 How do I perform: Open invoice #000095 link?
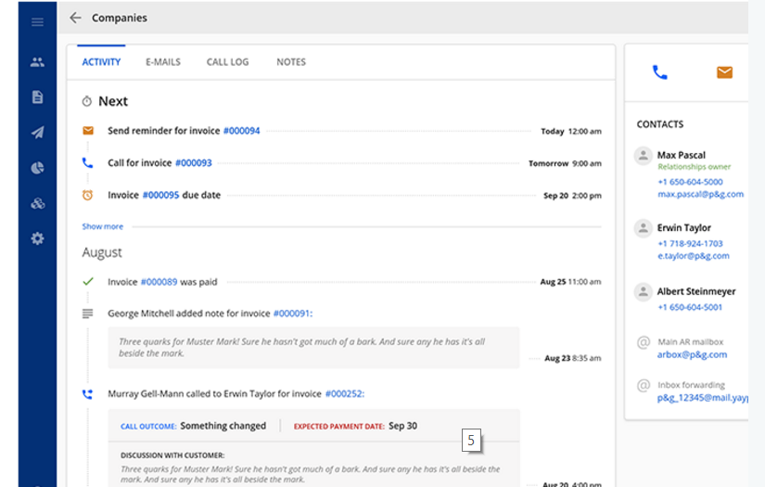click(x=160, y=195)
